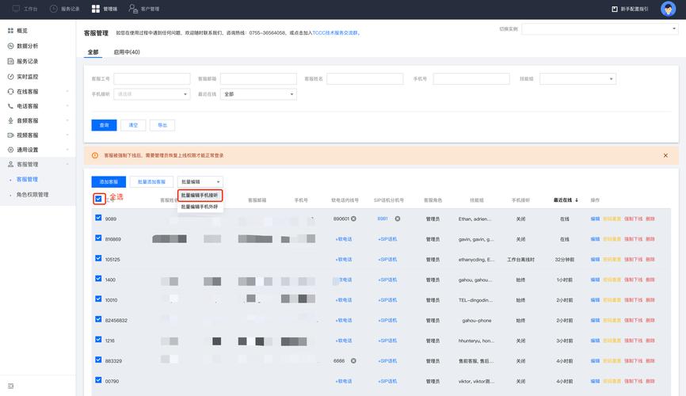Uncheck the row 1400 checkbox
The image size is (686, 396).
(x=98, y=278)
